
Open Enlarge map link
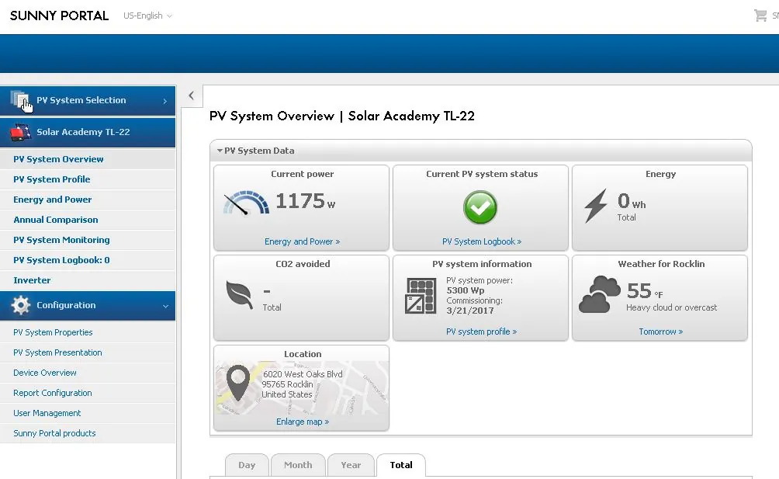tap(303, 422)
